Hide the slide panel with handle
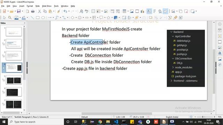This screenshot has width=223, height=125. tap(27, 68)
